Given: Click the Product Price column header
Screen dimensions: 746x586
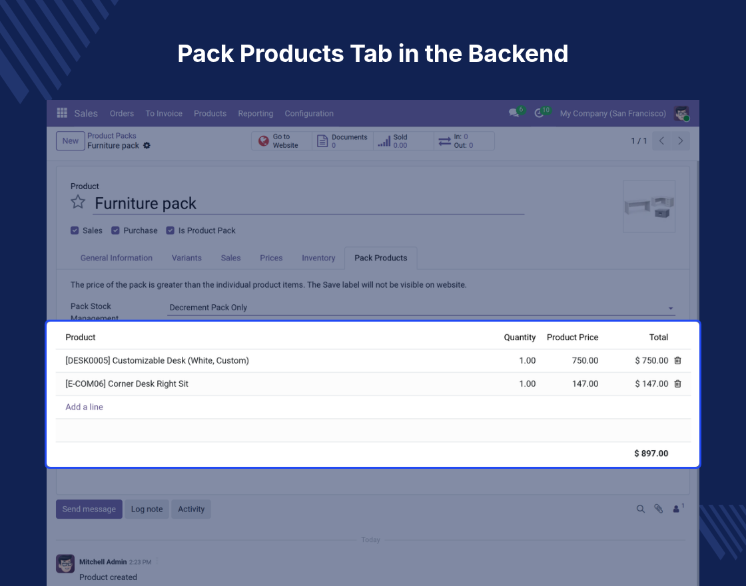Looking at the screenshot, I should [572, 337].
